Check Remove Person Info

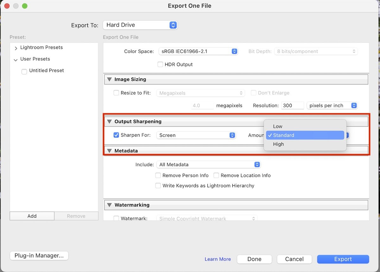[158, 175]
